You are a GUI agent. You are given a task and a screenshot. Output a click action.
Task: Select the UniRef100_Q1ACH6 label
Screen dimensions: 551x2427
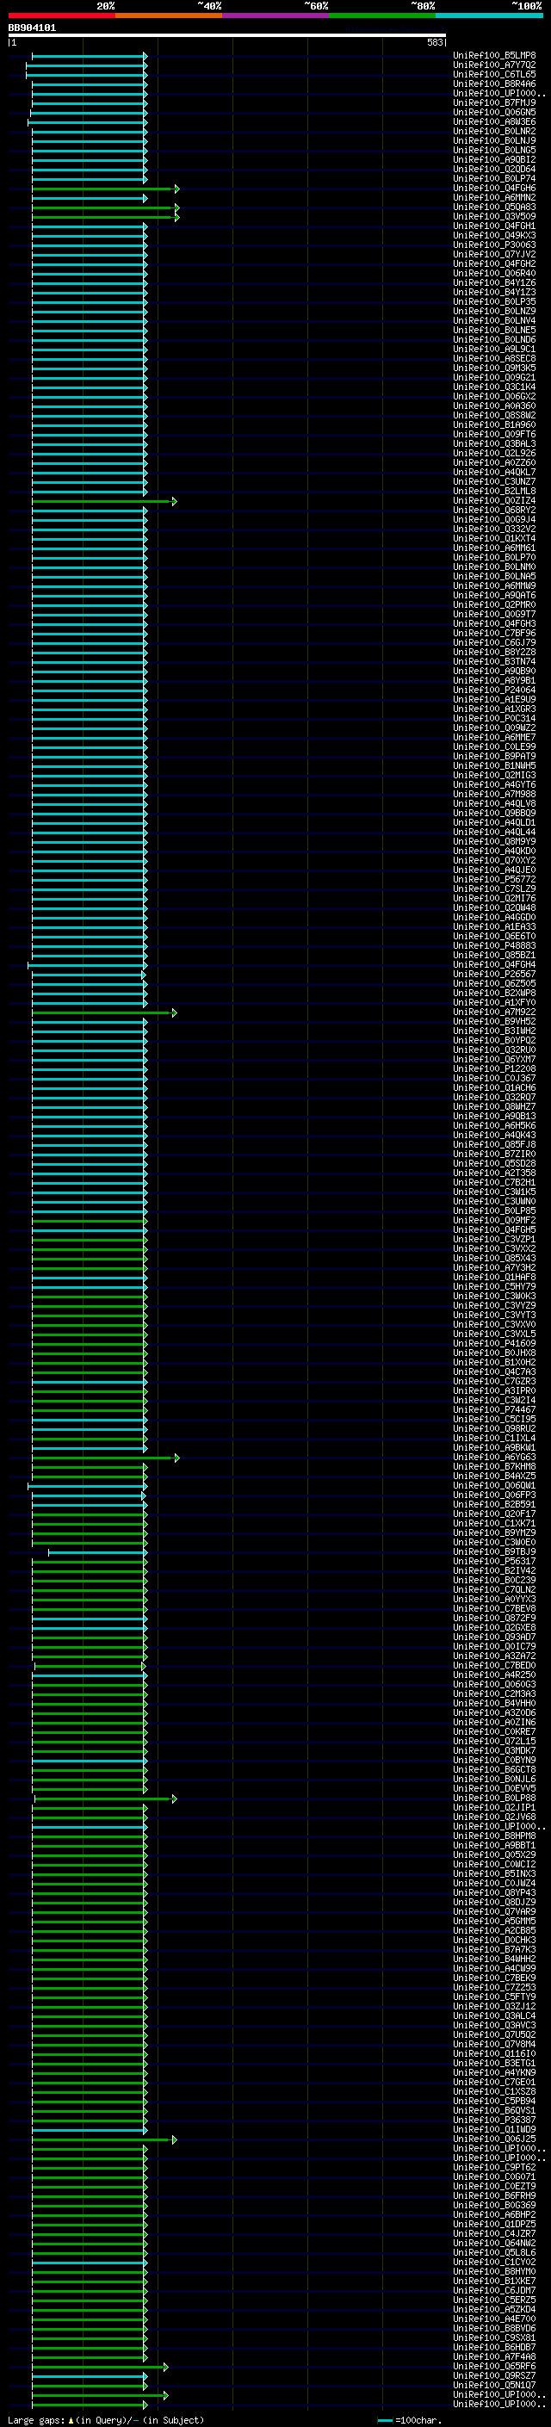click(494, 1088)
